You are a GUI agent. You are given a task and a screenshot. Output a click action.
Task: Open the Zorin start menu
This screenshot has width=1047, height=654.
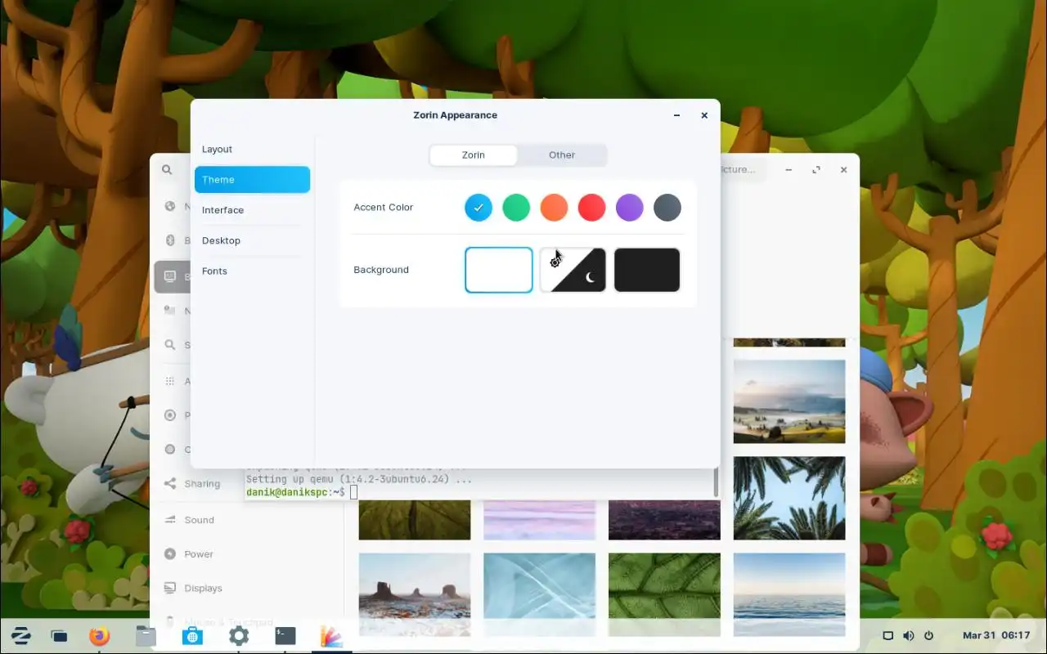point(20,635)
